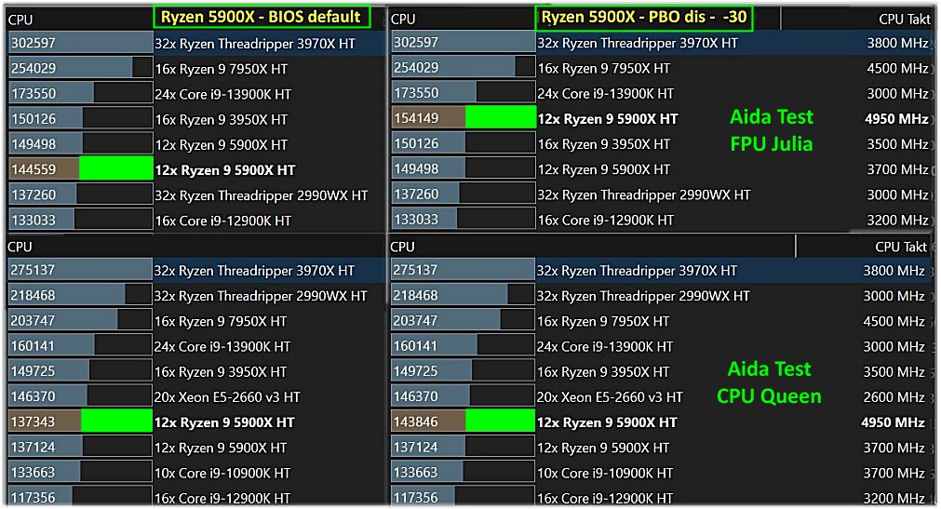This screenshot has width=941, height=509.
Task: Select the 144559 score cell
Action: (45, 169)
